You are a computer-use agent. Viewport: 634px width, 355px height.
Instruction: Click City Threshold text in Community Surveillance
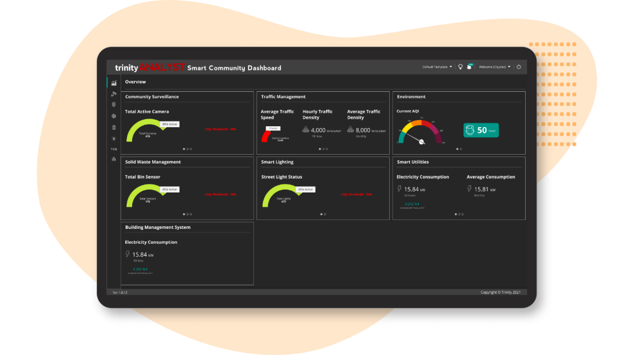click(220, 129)
